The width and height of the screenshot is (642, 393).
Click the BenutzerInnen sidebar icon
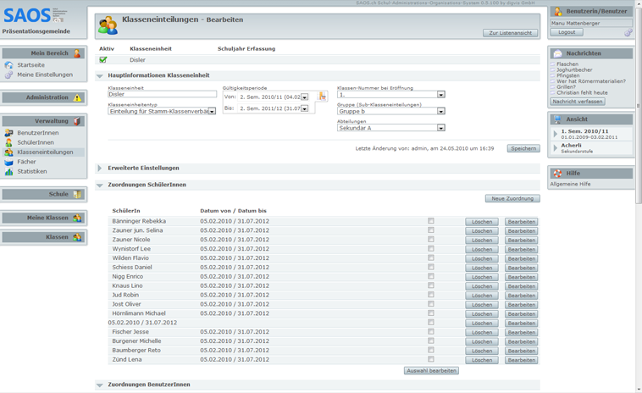pos(8,133)
